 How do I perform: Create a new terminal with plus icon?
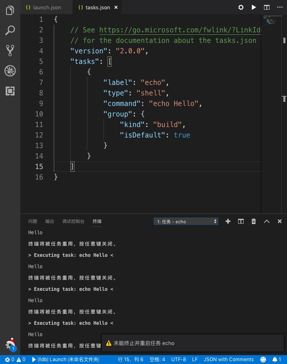pos(228,221)
